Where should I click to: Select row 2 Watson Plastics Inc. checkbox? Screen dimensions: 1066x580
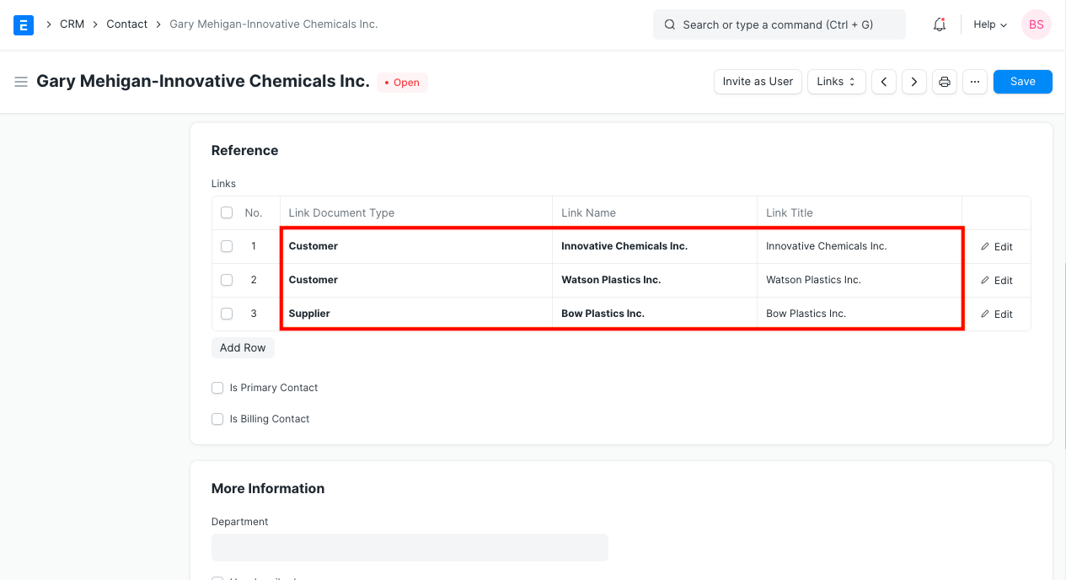click(226, 280)
